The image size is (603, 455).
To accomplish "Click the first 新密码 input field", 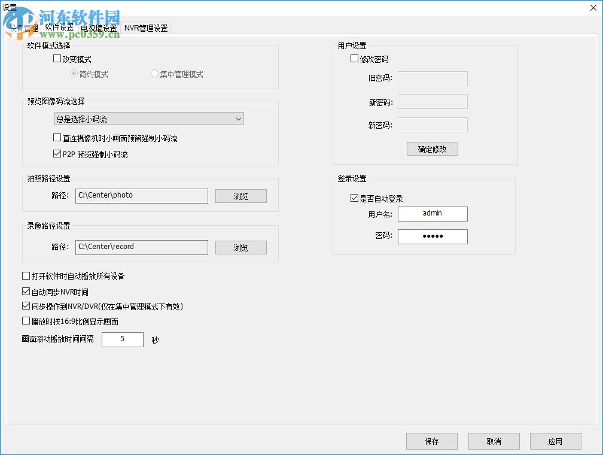I will pos(433,102).
